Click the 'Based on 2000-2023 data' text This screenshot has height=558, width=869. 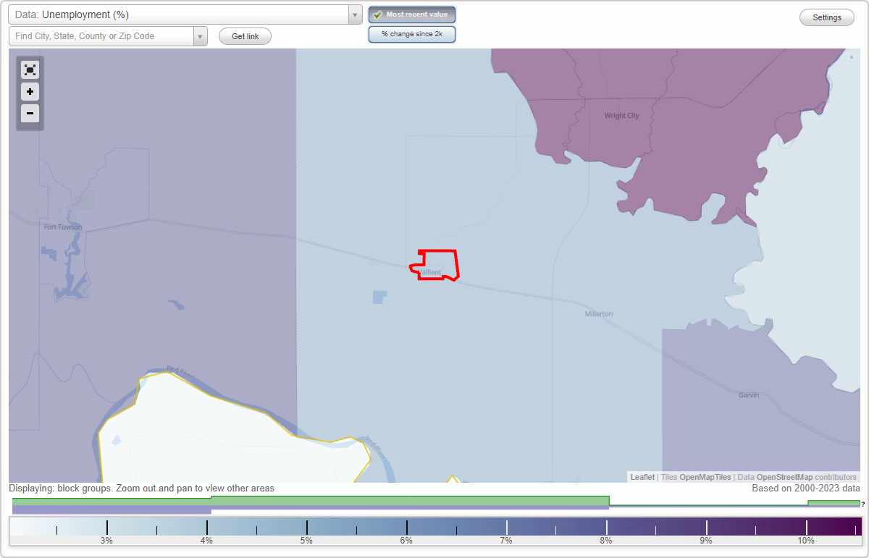tap(806, 489)
